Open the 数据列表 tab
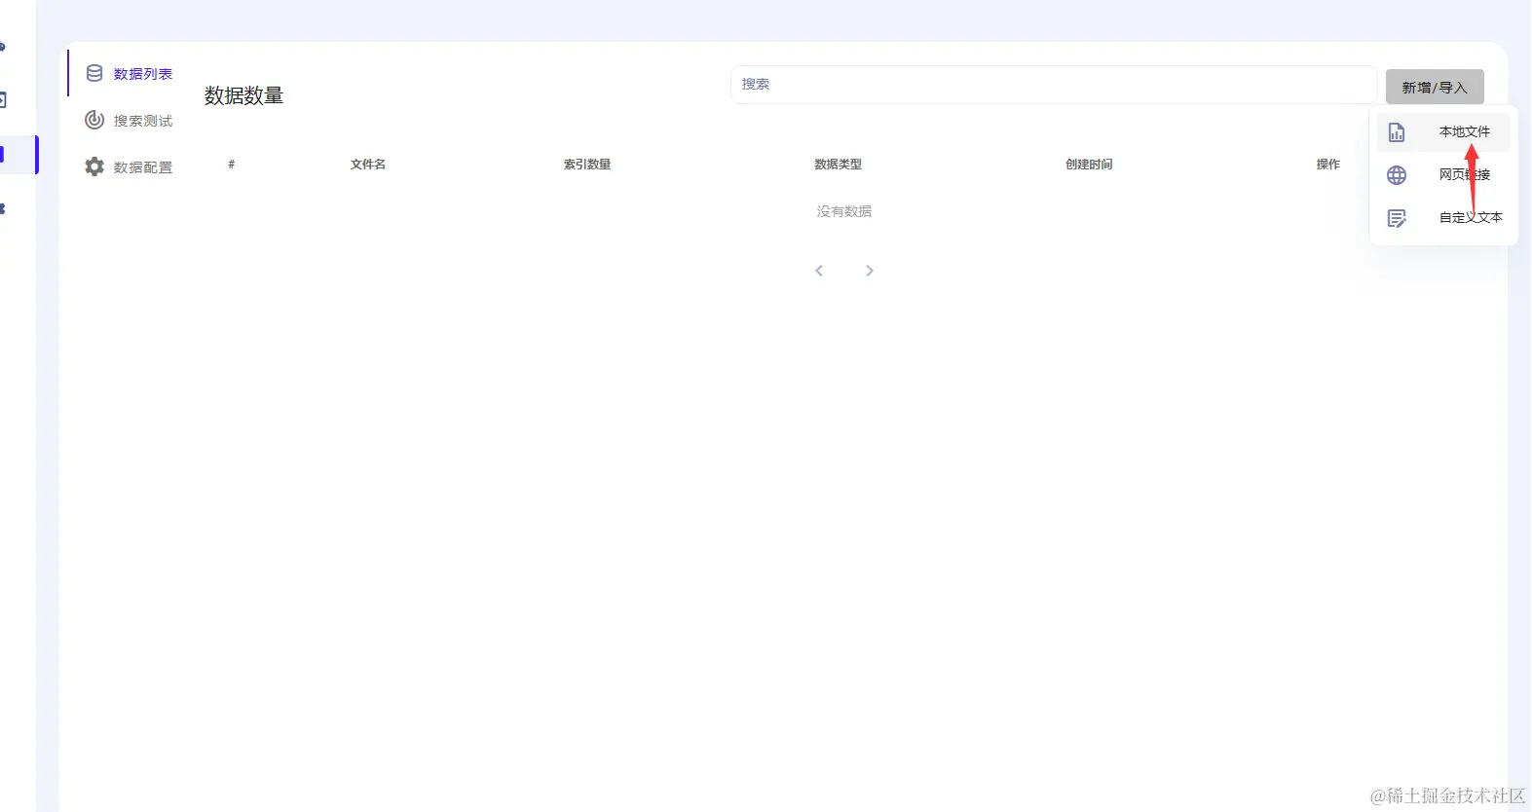Screen dimensions: 1532x812 (130, 74)
